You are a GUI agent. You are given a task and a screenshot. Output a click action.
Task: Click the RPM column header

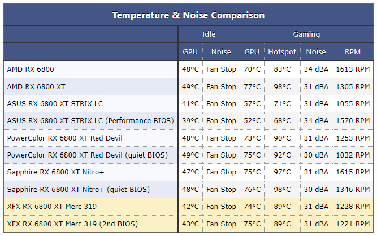coord(353,52)
